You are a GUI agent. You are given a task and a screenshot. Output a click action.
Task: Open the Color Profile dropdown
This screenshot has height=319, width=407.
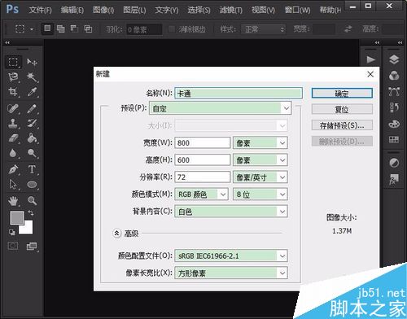[231, 256]
